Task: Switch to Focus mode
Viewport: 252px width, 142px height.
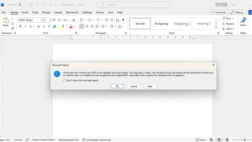Action: click(200, 140)
